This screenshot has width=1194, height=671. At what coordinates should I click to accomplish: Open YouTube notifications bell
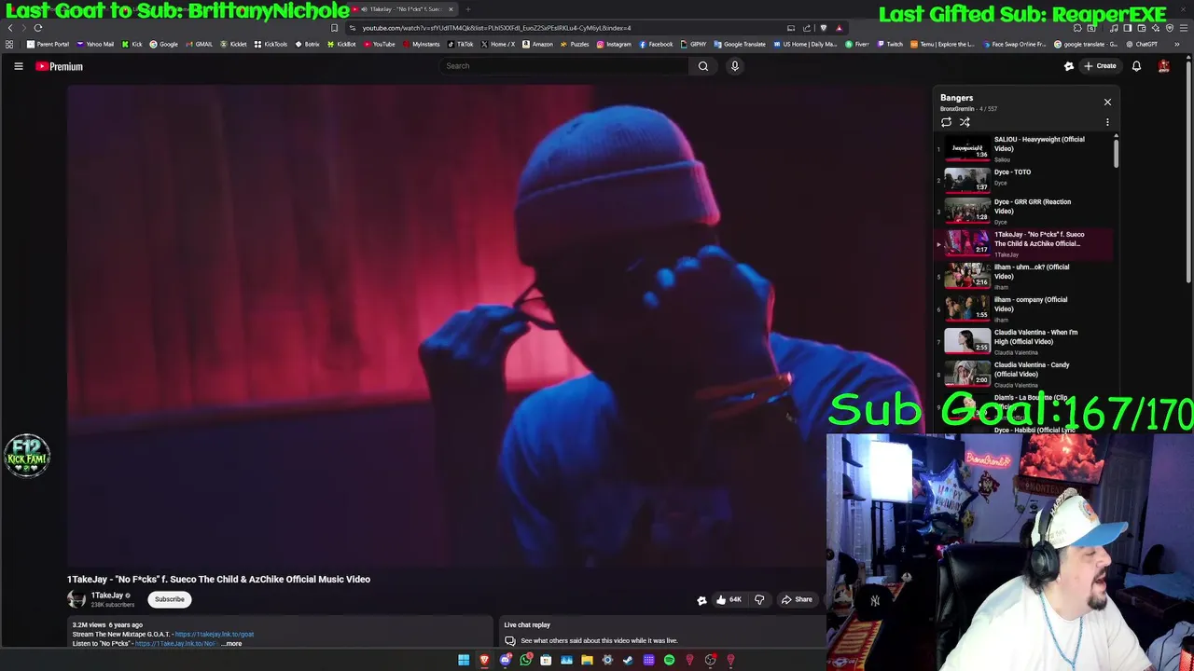(1136, 66)
